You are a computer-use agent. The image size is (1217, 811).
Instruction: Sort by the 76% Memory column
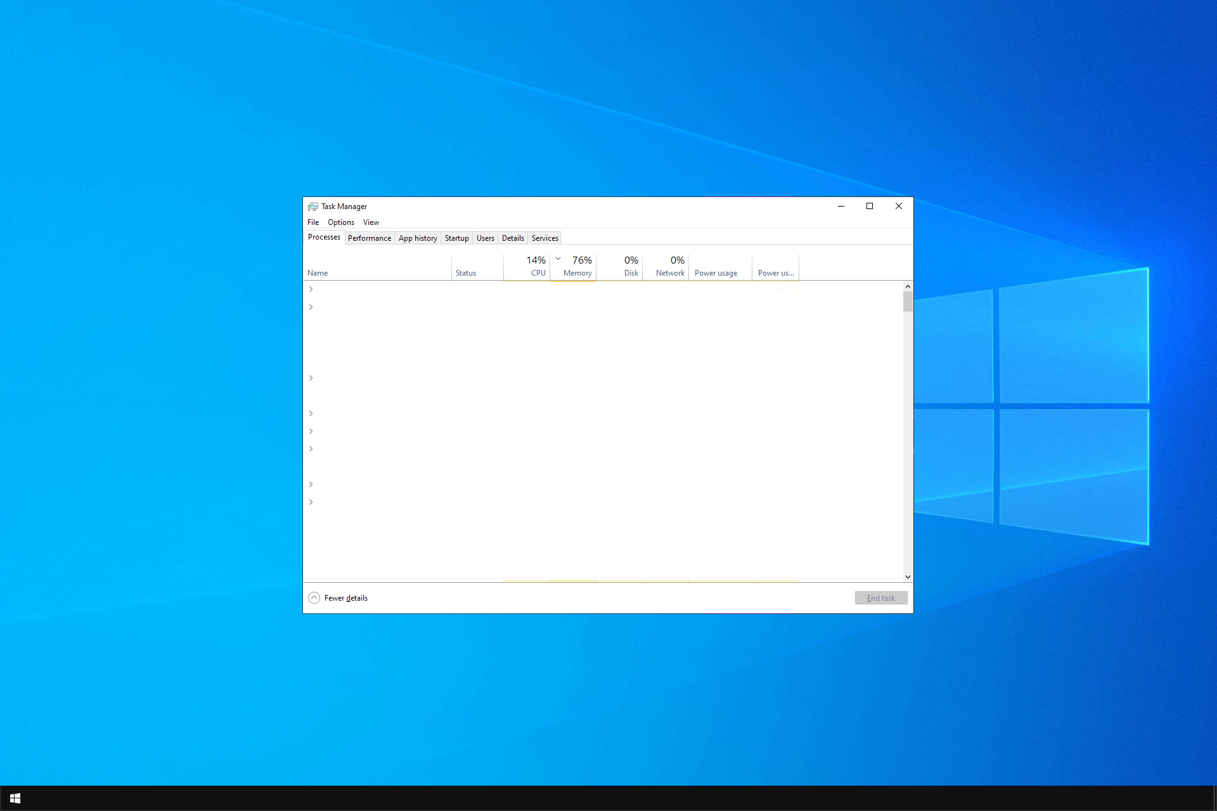(573, 267)
